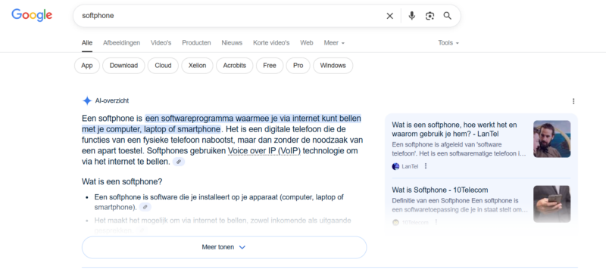Switch to the Video's tab
Image resolution: width=606 pixels, height=278 pixels.
(161, 43)
